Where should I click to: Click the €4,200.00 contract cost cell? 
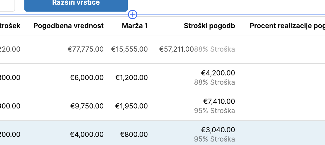click(x=218, y=73)
